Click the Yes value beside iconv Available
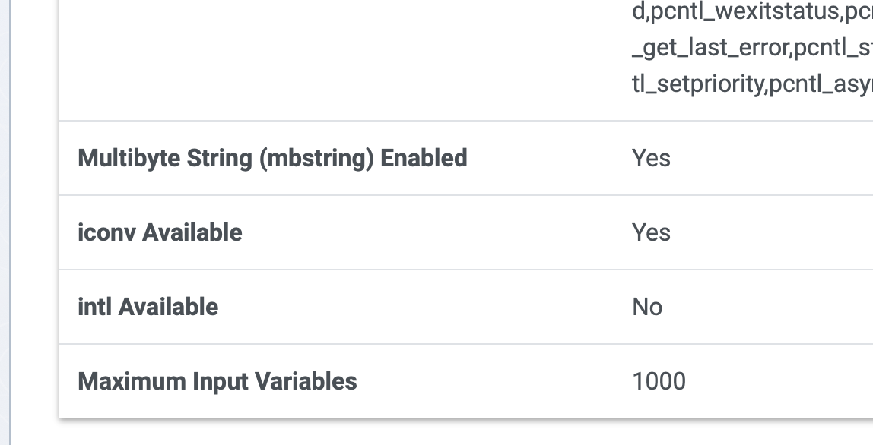The height and width of the screenshot is (445, 873). point(651,232)
